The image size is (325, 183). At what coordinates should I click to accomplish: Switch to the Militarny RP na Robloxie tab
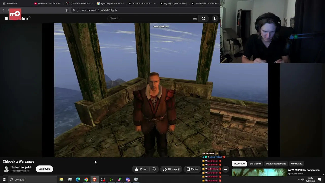click(x=205, y=3)
